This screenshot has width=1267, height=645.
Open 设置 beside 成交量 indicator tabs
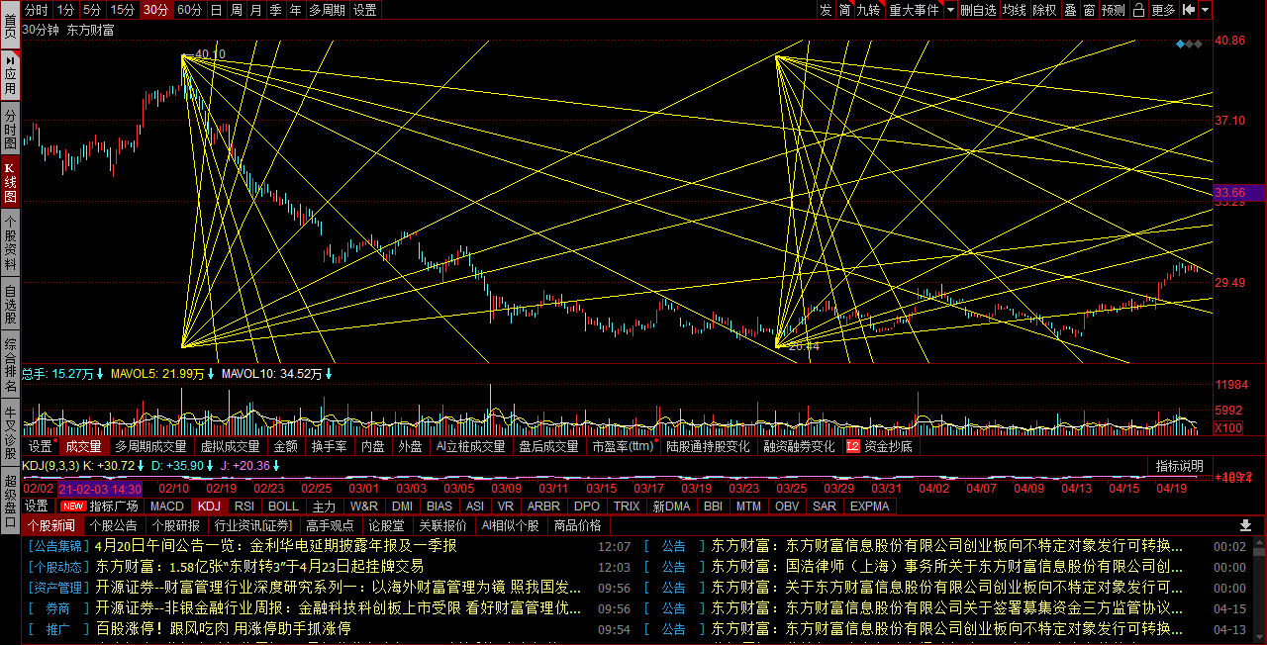tap(40, 446)
